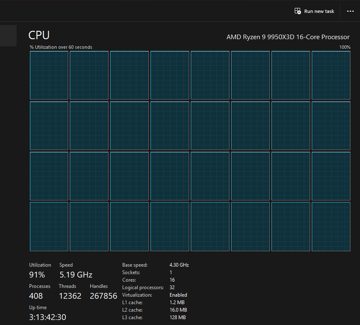Click the Logical processors: label

(143, 287)
